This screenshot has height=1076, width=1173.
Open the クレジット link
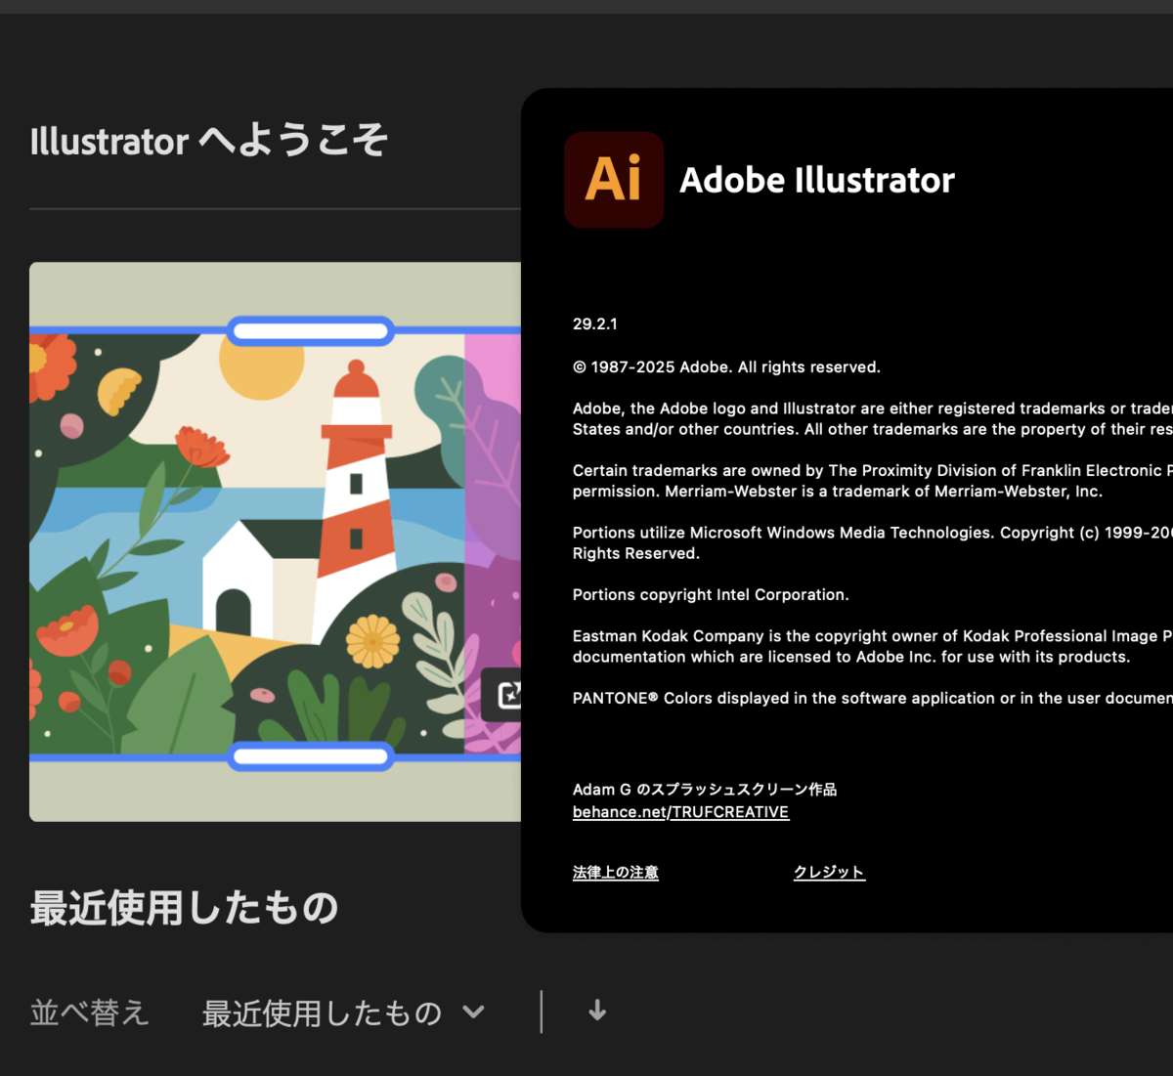[x=829, y=873]
